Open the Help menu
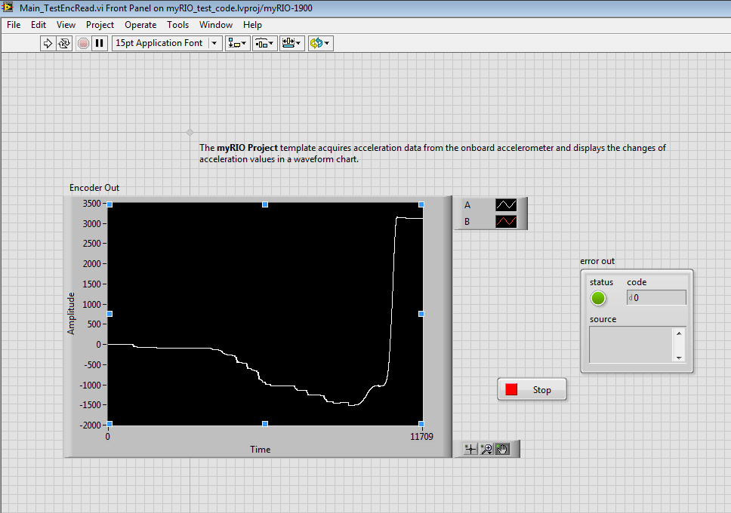 tap(252, 25)
